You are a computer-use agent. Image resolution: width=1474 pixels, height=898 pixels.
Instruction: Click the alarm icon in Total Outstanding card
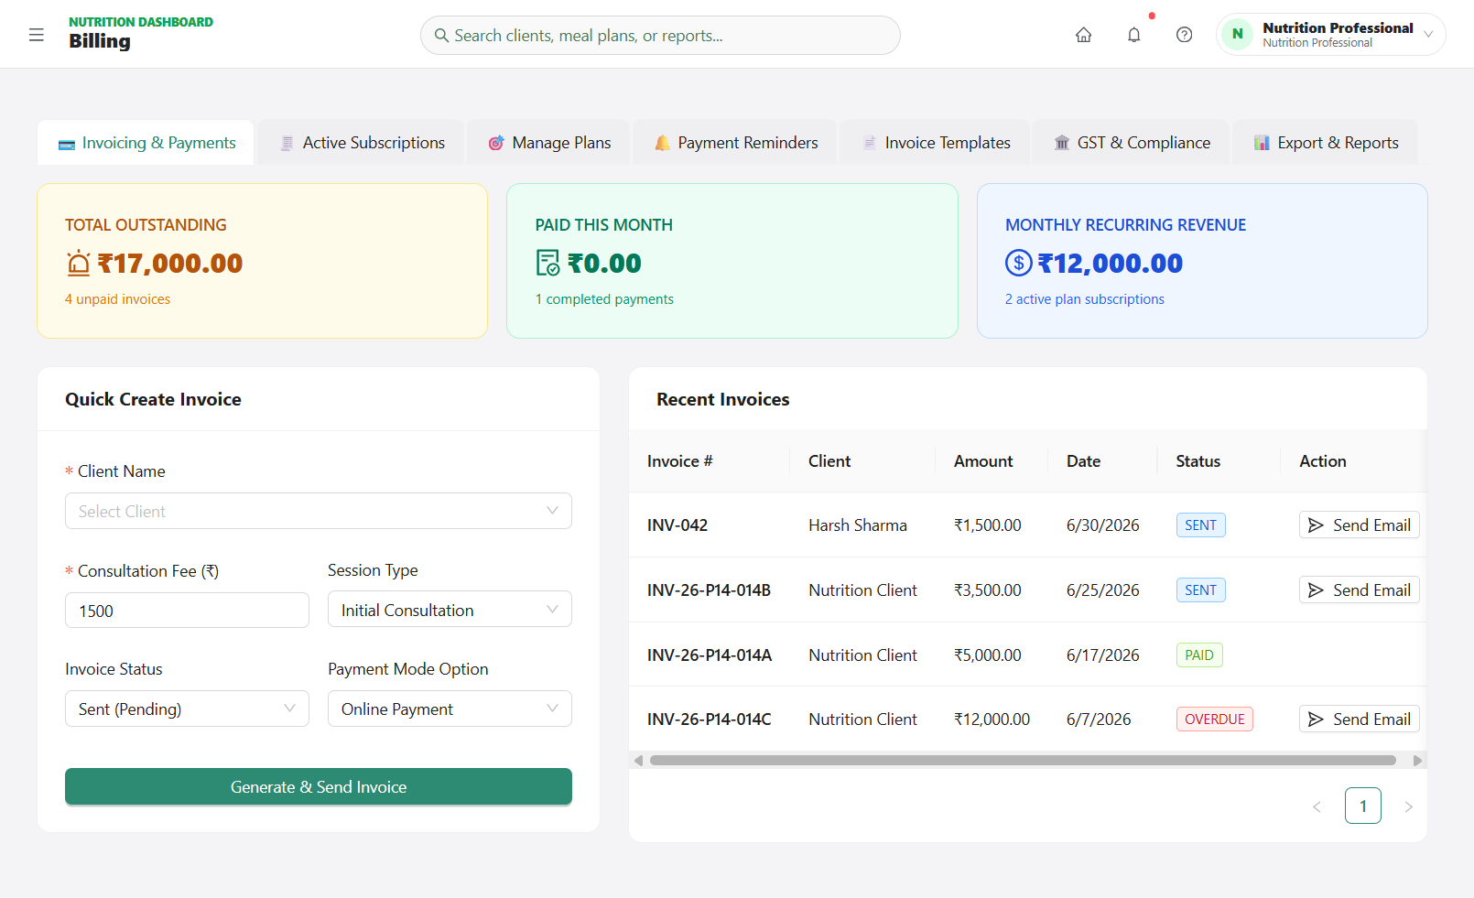(x=79, y=263)
